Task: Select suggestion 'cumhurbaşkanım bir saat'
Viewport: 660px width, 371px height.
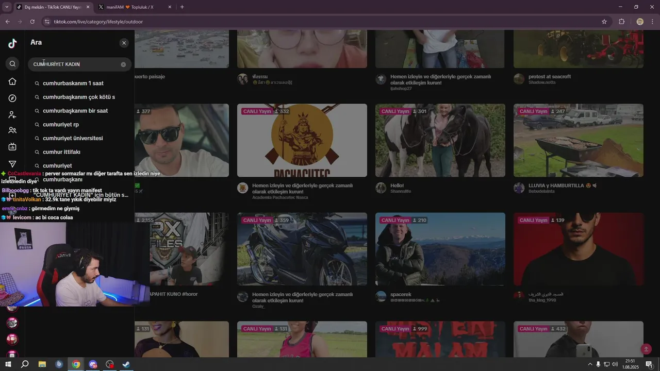Action: tap(80, 111)
